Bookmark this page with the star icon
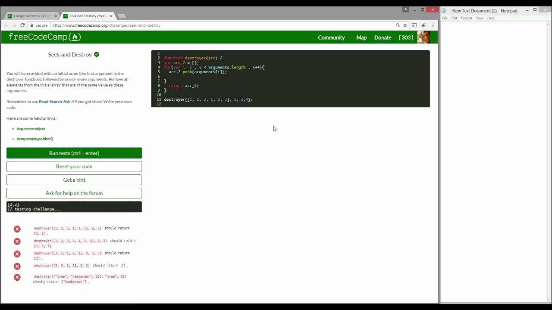 pyautogui.click(x=405, y=25)
